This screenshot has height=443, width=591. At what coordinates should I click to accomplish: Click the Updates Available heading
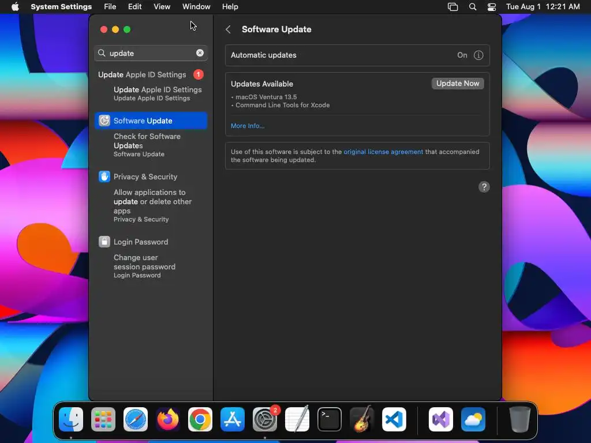[262, 84]
